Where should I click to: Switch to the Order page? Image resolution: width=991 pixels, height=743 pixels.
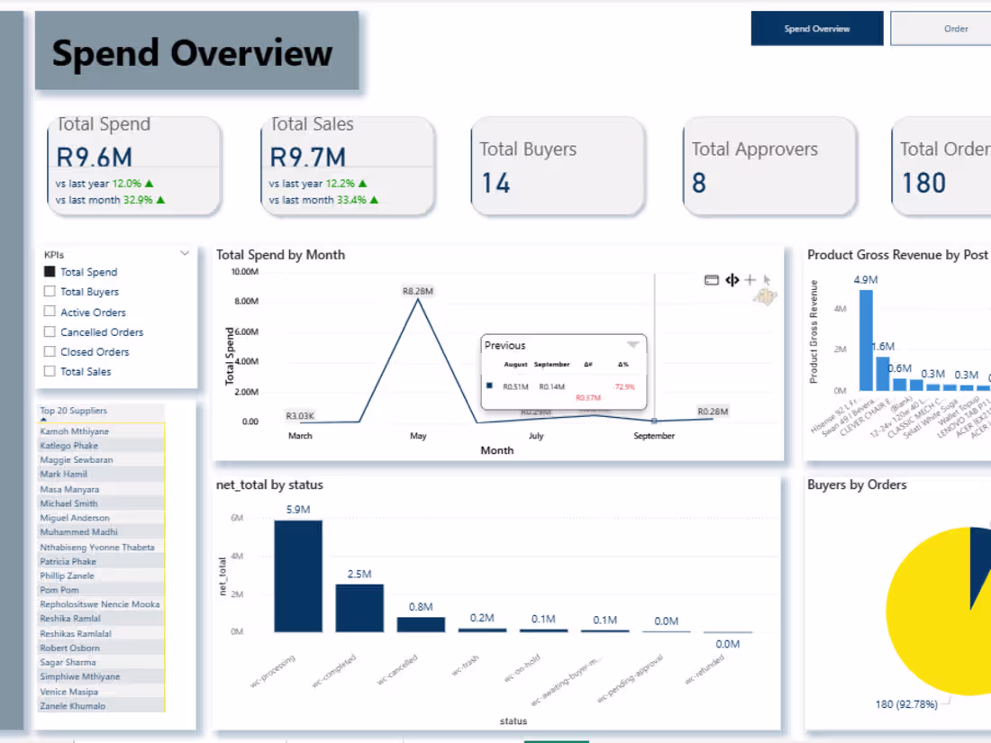(x=958, y=28)
